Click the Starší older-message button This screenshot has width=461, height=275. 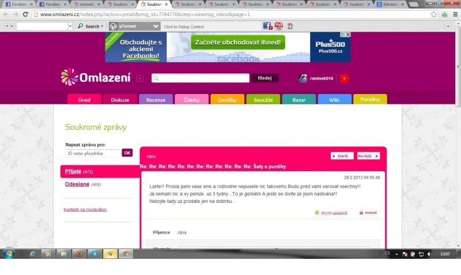tap(342, 156)
